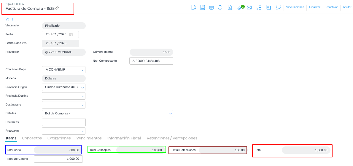Click the Vinculaciones button
The height and width of the screenshot is (166, 353).
[295, 7]
